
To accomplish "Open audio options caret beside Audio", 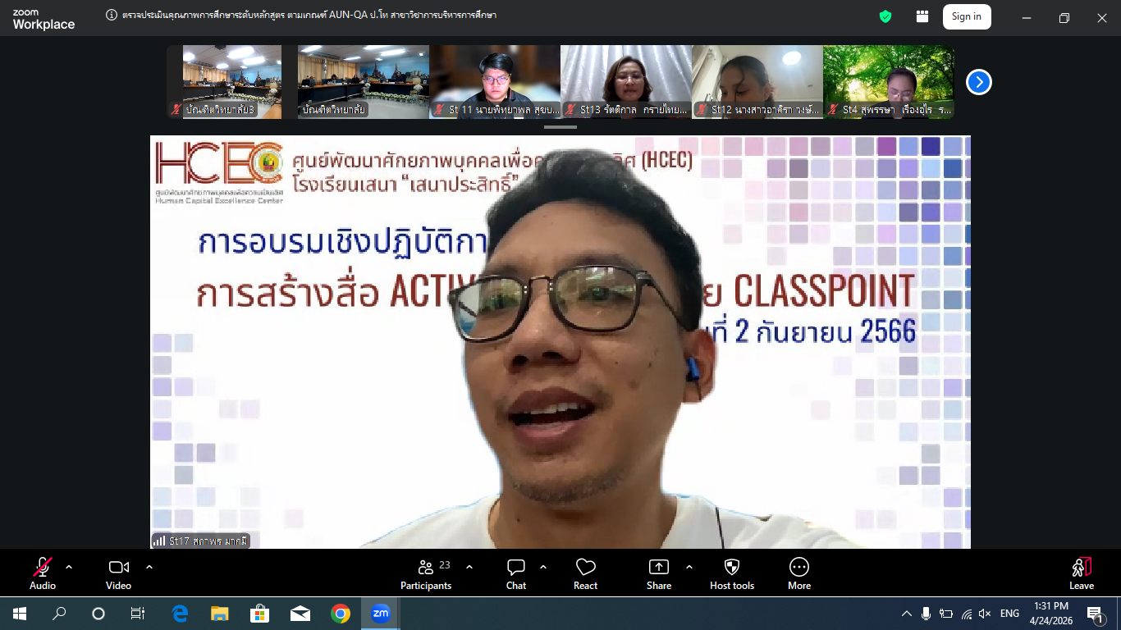I will [69, 567].
